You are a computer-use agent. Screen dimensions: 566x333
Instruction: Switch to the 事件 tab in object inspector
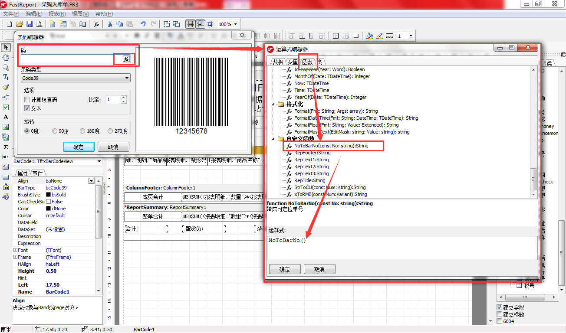coord(37,173)
